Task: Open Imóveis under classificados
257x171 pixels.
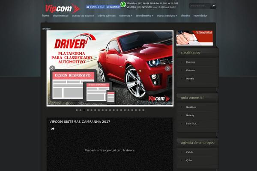Action: point(190,79)
